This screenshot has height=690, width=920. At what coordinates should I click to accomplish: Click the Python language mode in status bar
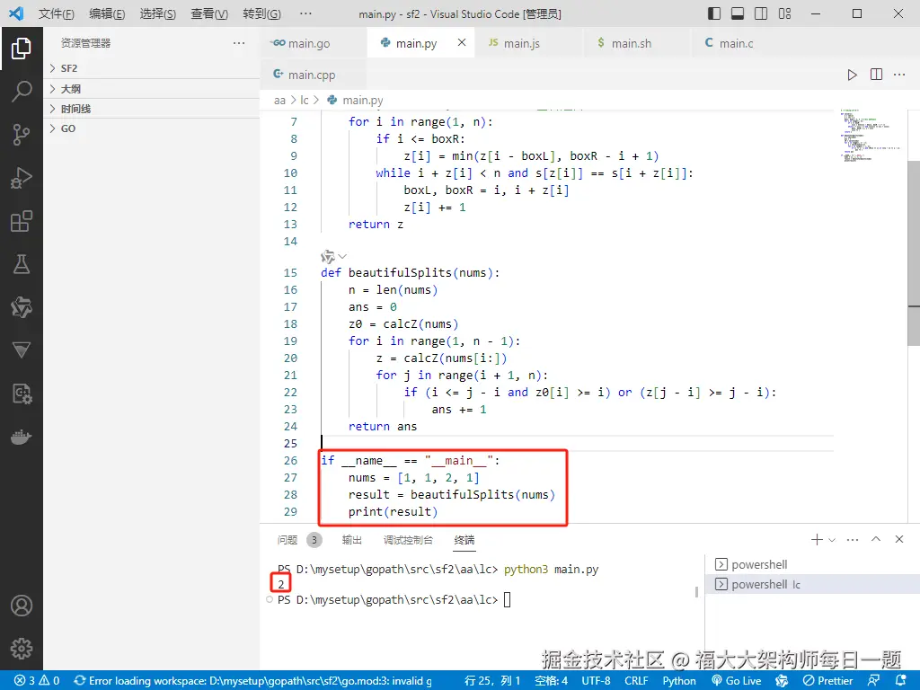click(x=679, y=680)
